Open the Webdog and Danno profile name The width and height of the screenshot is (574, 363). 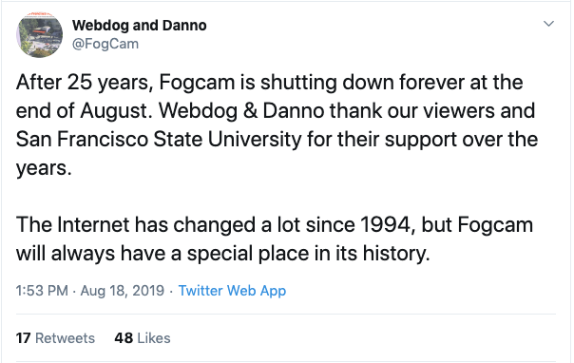click(x=139, y=26)
